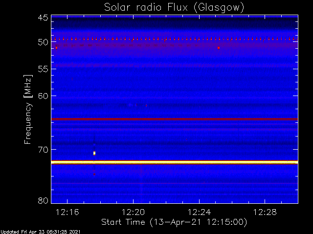
Task: Click the bright yellow burst spot near 70 MHz
Action: [x=94, y=153]
